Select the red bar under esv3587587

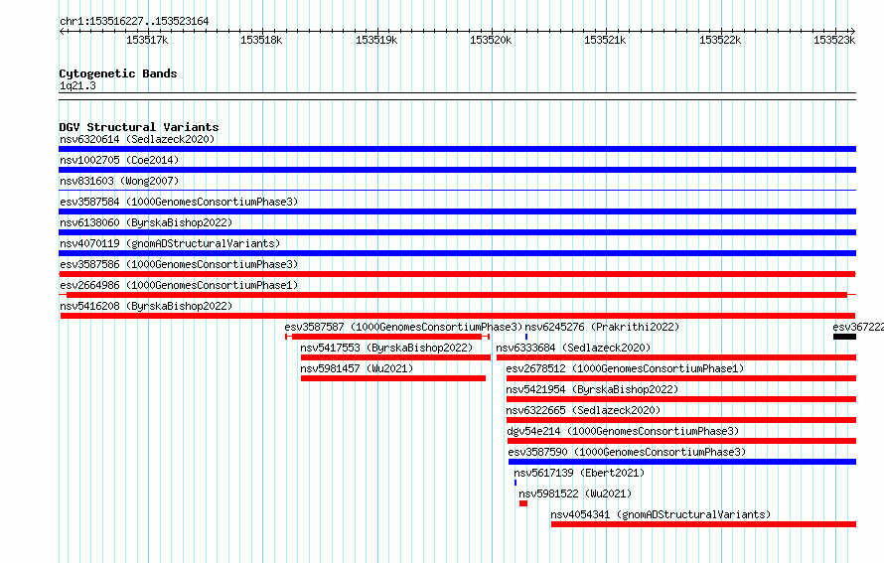click(386, 337)
